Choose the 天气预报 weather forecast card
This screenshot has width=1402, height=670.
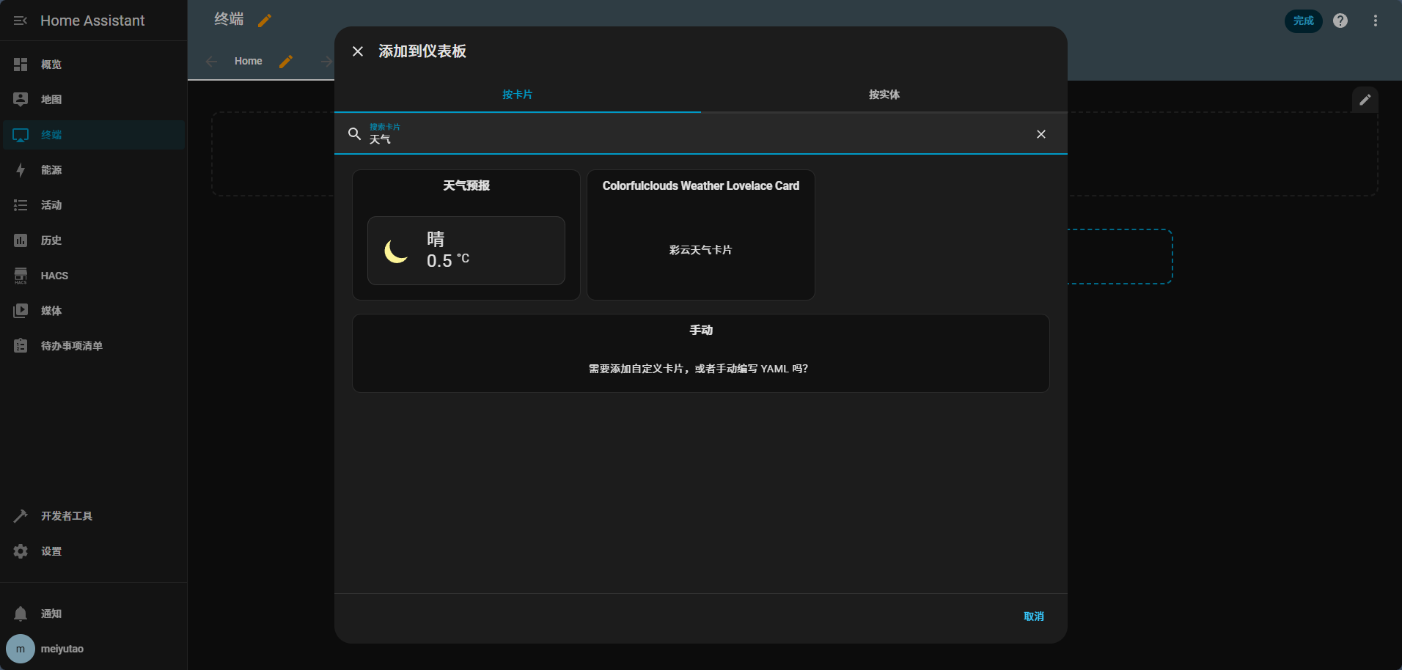pos(466,235)
